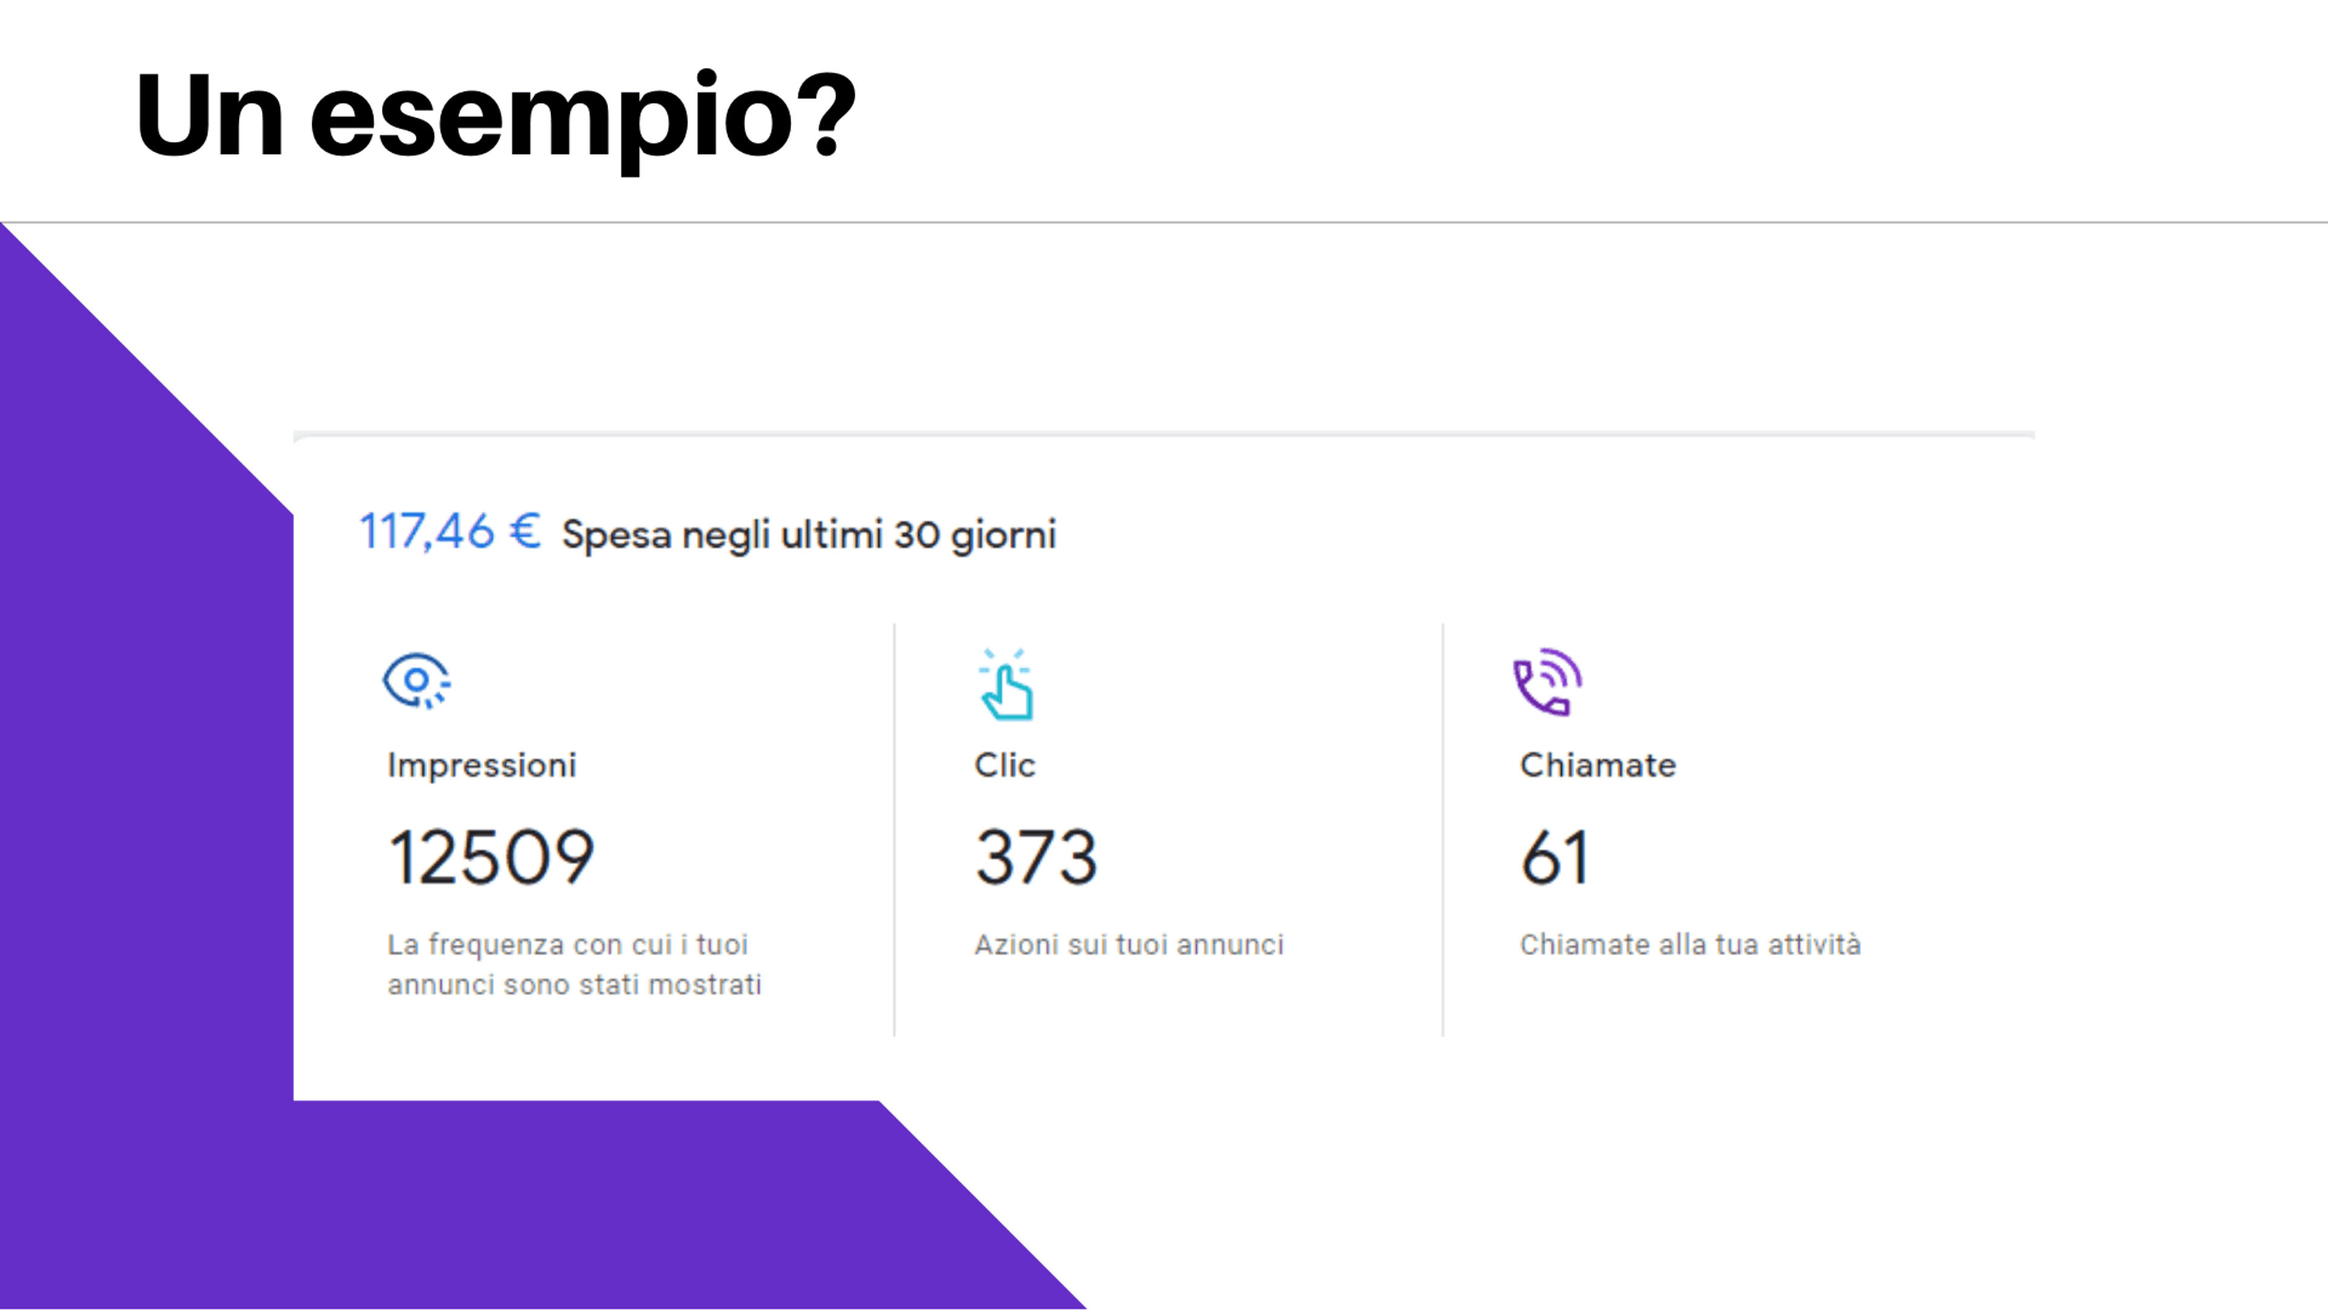The height and width of the screenshot is (1310, 2328).
Task: Click the Chiamate phone icon
Action: [1547, 682]
